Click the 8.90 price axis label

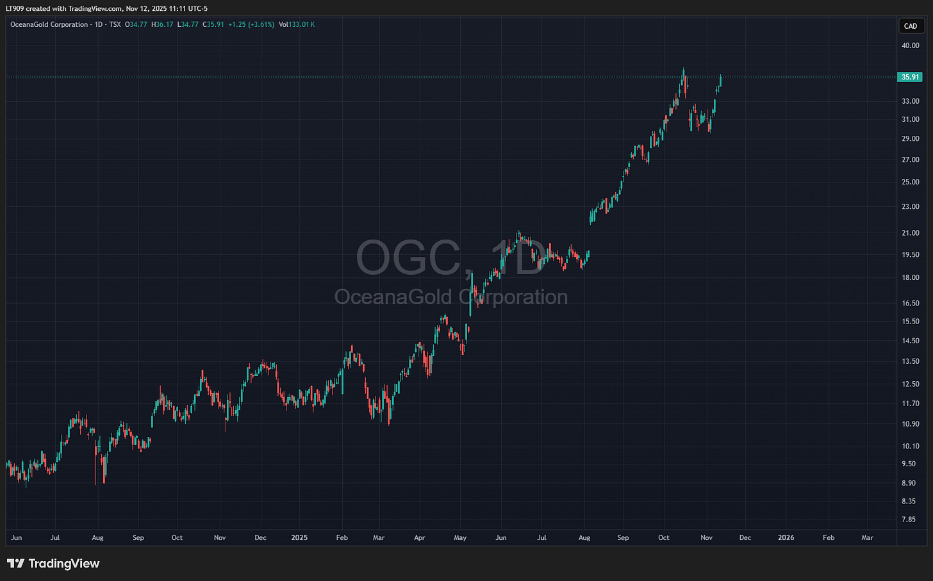(909, 483)
